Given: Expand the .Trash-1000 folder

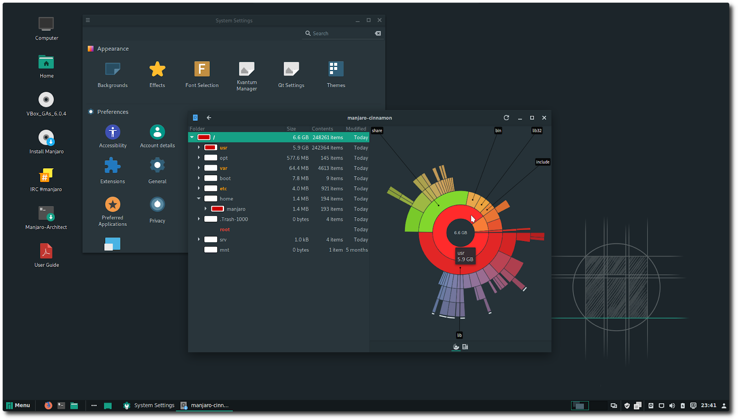Looking at the screenshot, I should pos(199,219).
